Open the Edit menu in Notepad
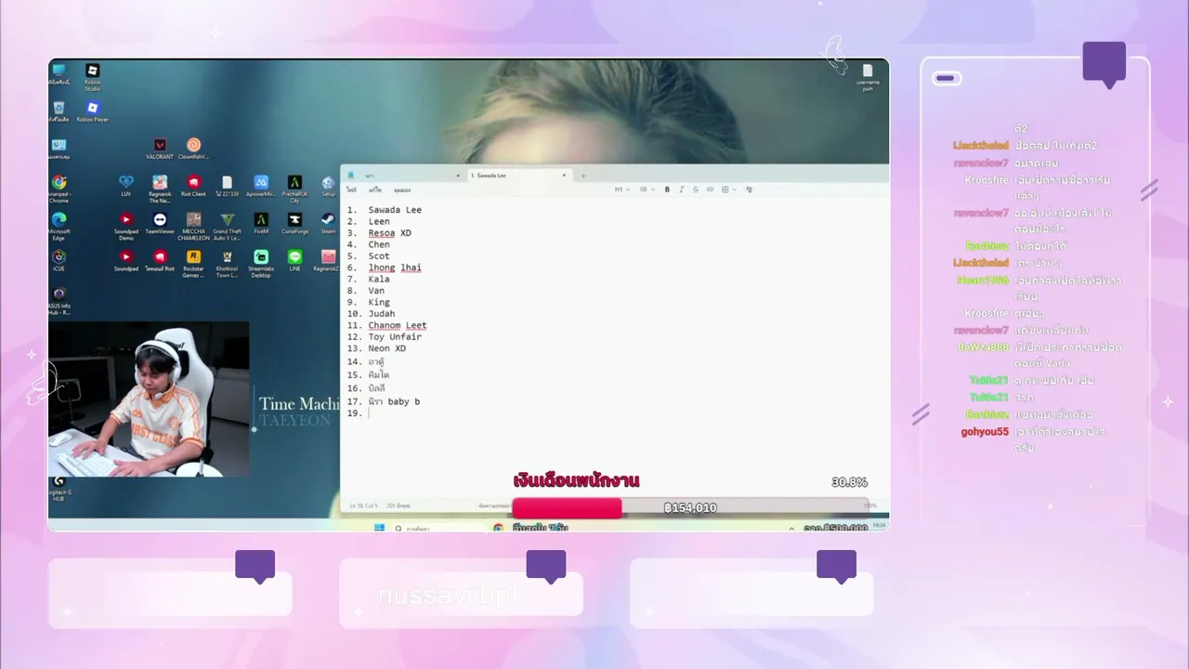Viewport: 1189px width, 669px height. point(375,190)
